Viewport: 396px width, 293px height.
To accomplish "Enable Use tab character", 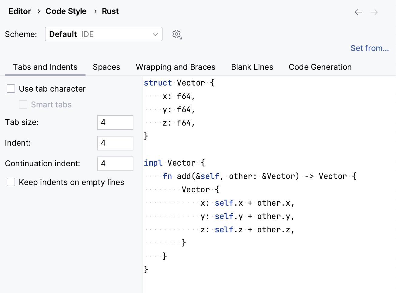I will point(11,89).
